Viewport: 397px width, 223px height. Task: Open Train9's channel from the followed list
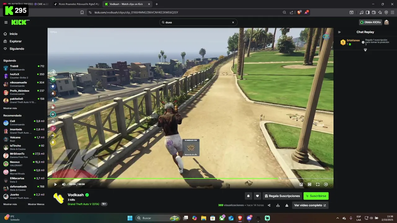coord(24,68)
